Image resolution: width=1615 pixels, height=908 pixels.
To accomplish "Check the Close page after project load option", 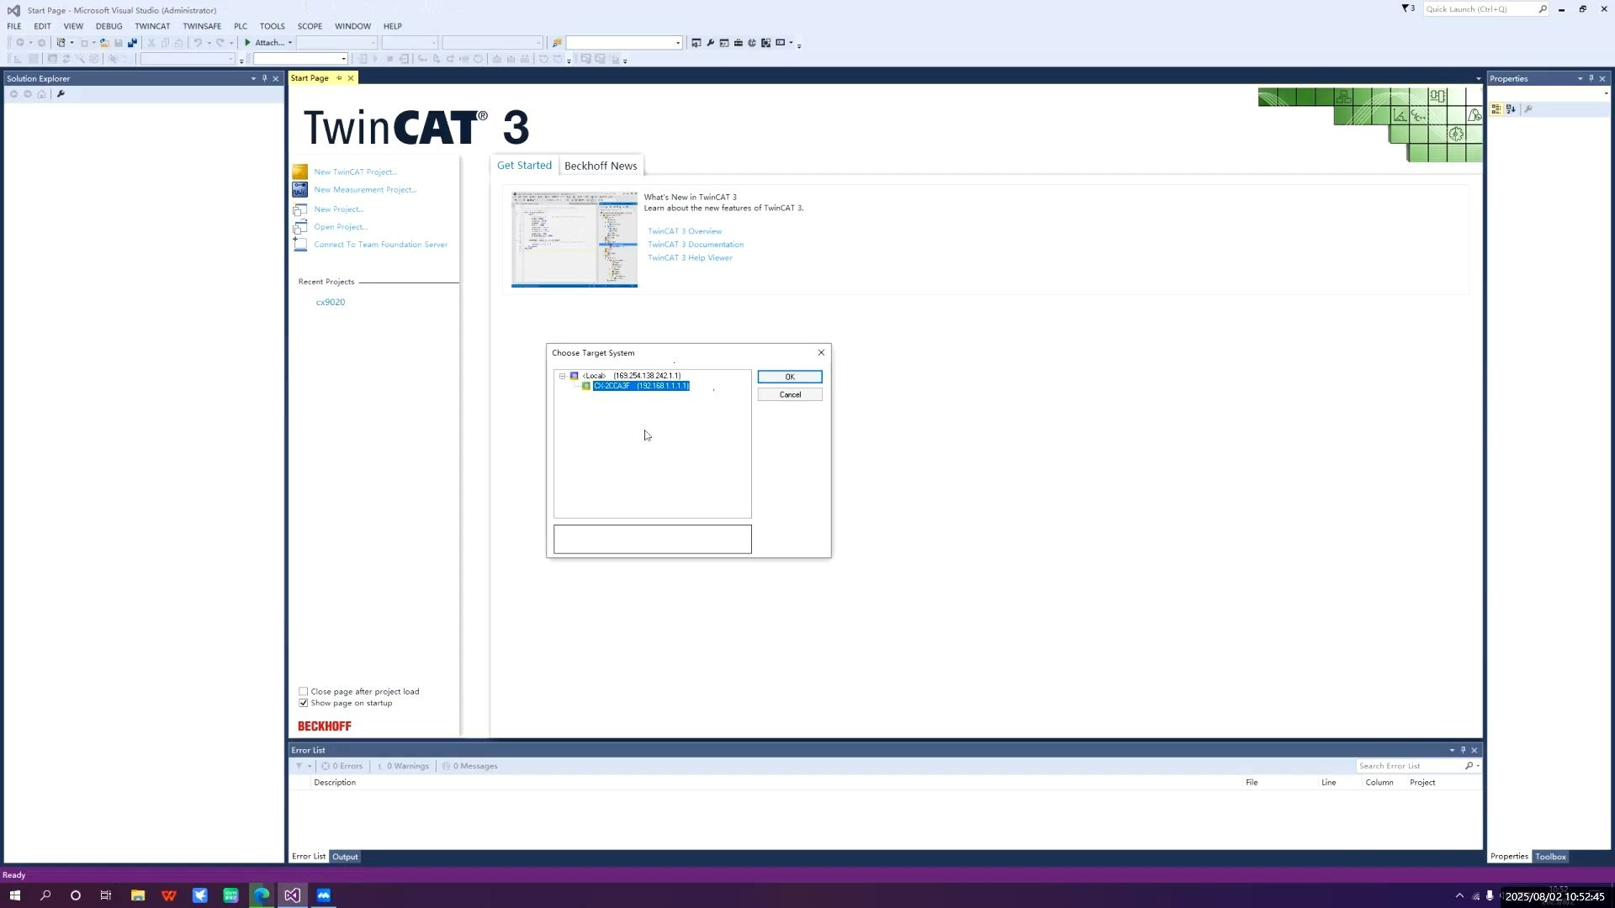I will (x=303, y=691).
